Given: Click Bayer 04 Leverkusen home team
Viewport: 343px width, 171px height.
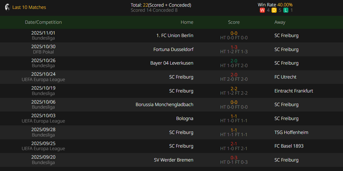Looking at the screenshot, I should 171,63.
